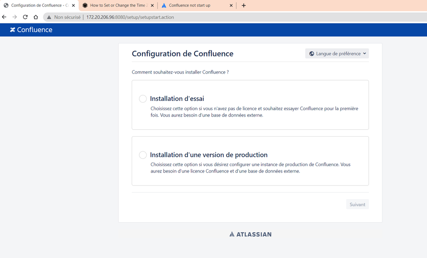Click the globe icon in the language selector
The image size is (427, 258).
point(312,54)
